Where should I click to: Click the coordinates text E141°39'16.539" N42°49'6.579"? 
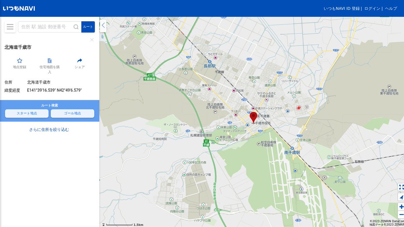[x=55, y=90]
